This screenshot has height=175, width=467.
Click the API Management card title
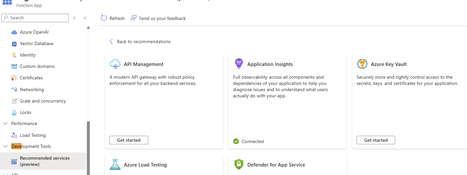[x=144, y=64]
